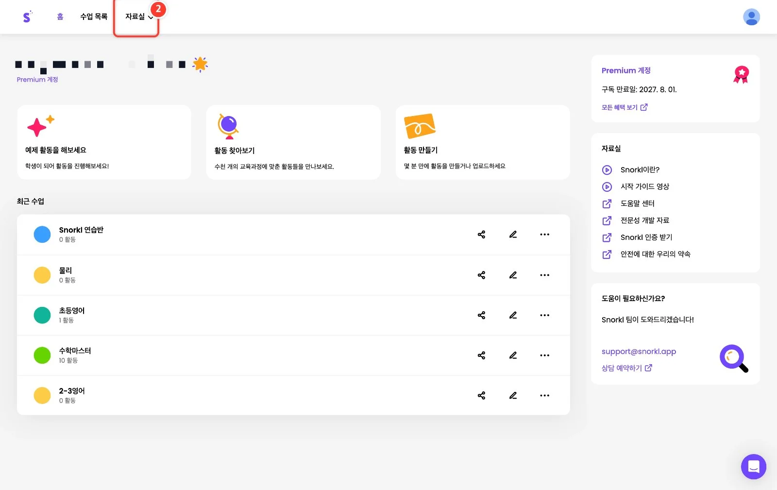
Task: Expand the 자료실 dropdown menu
Action: click(139, 17)
